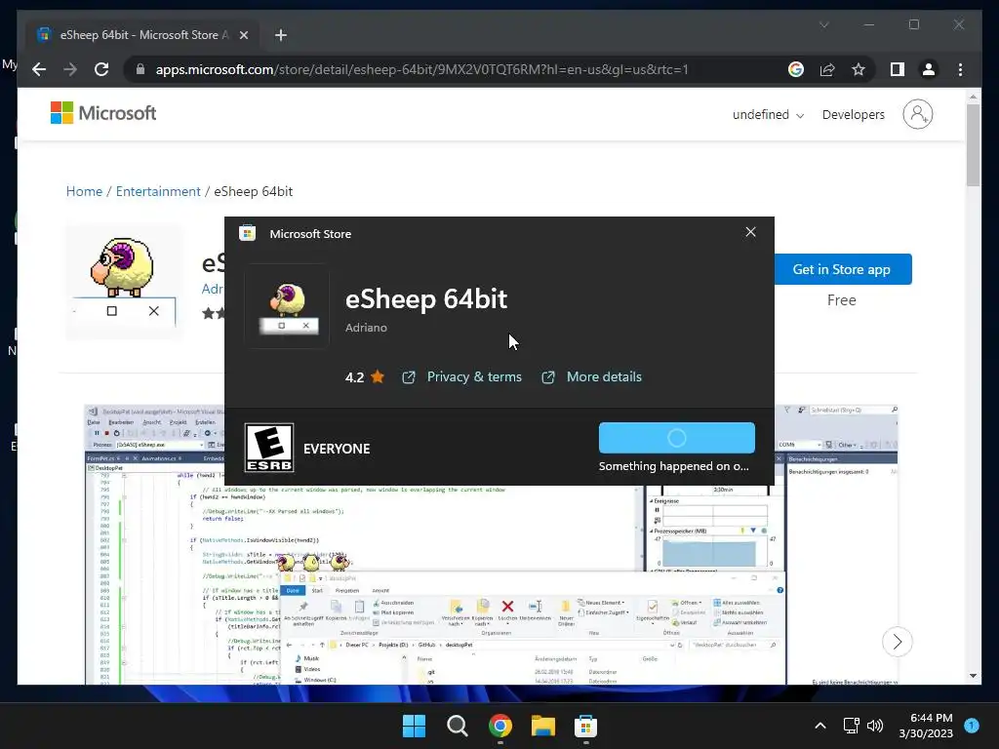Click the sign-in account avatar icon
The height and width of the screenshot is (749, 999).
[917, 114]
